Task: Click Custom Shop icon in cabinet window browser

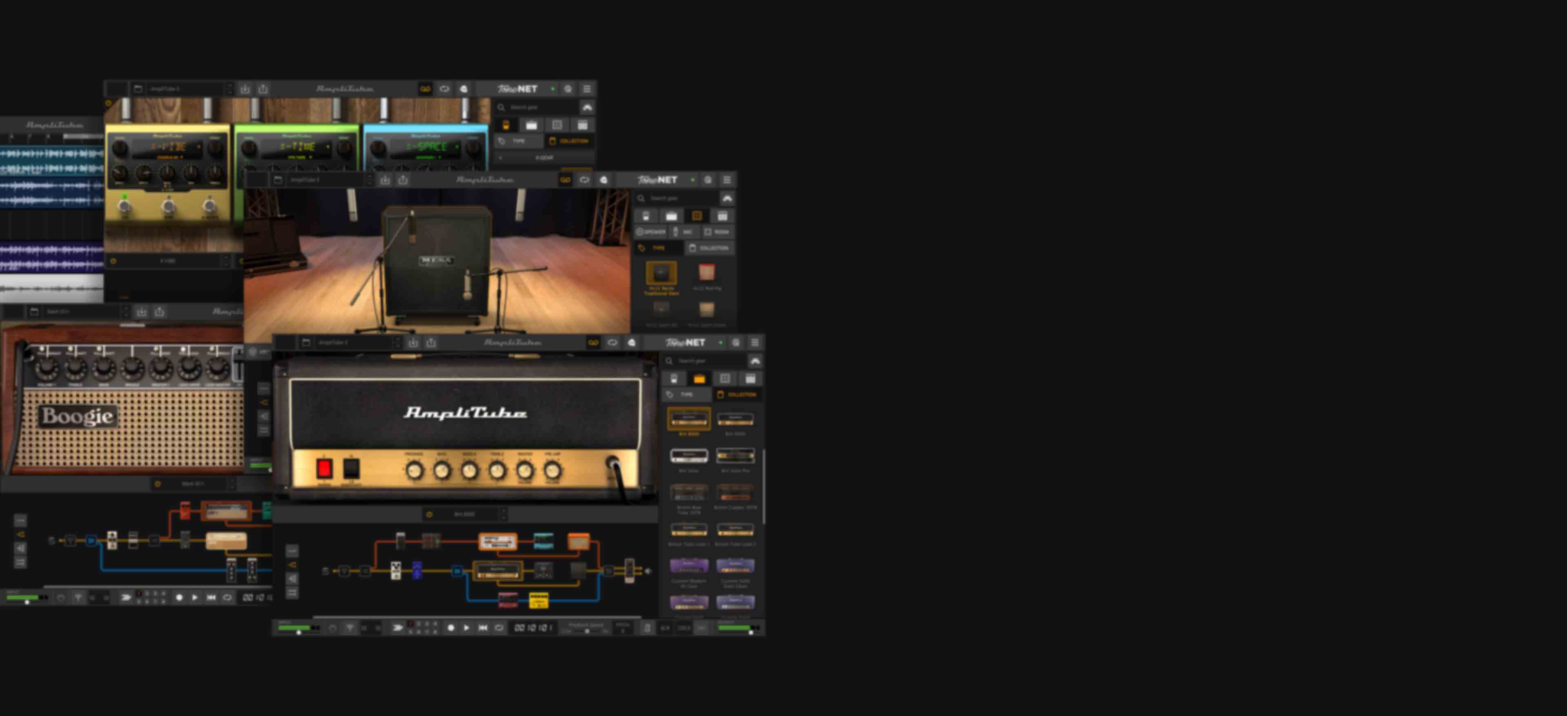Action: (727, 198)
